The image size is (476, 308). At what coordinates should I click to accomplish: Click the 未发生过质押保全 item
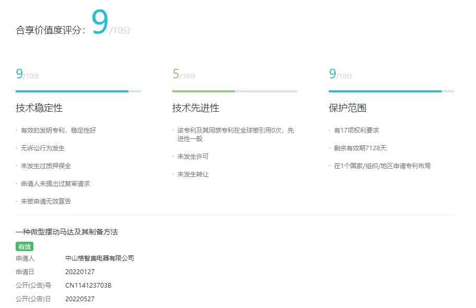coord(46,166)
